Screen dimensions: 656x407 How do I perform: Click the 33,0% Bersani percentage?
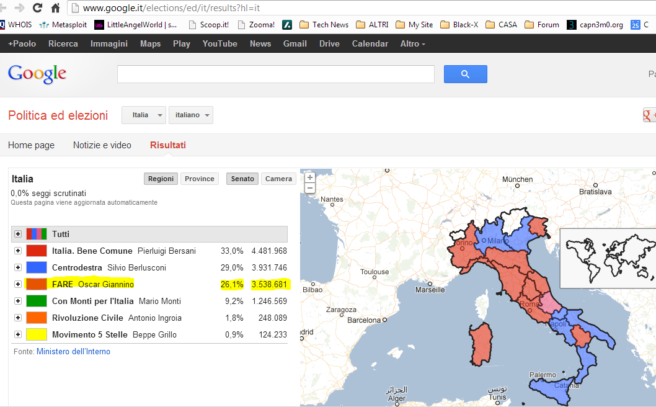point(232,251)
